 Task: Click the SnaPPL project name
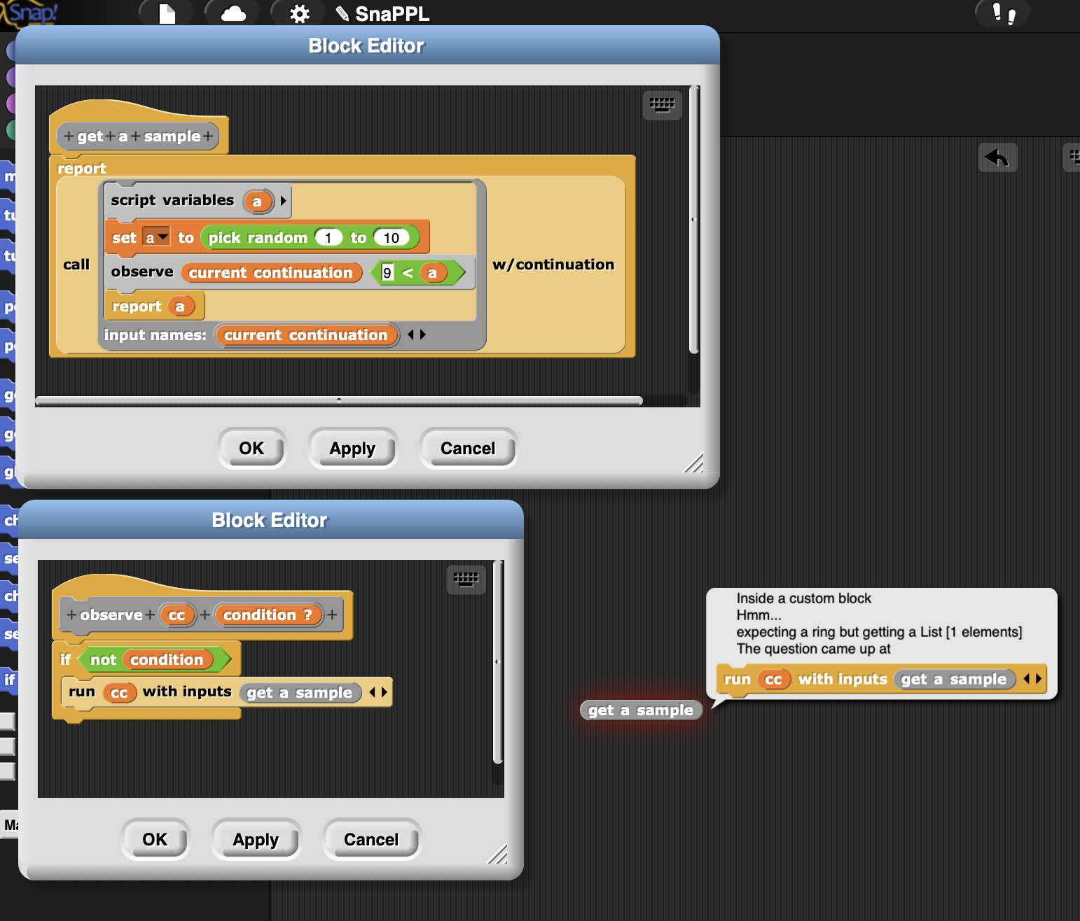(392, 14)
